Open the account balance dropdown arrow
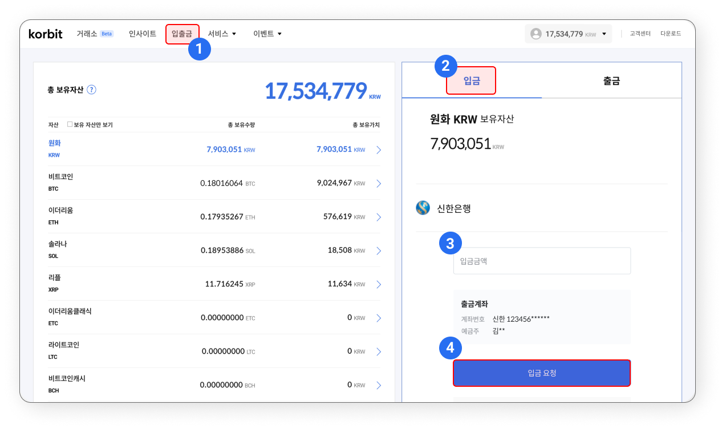 (604, 34)
